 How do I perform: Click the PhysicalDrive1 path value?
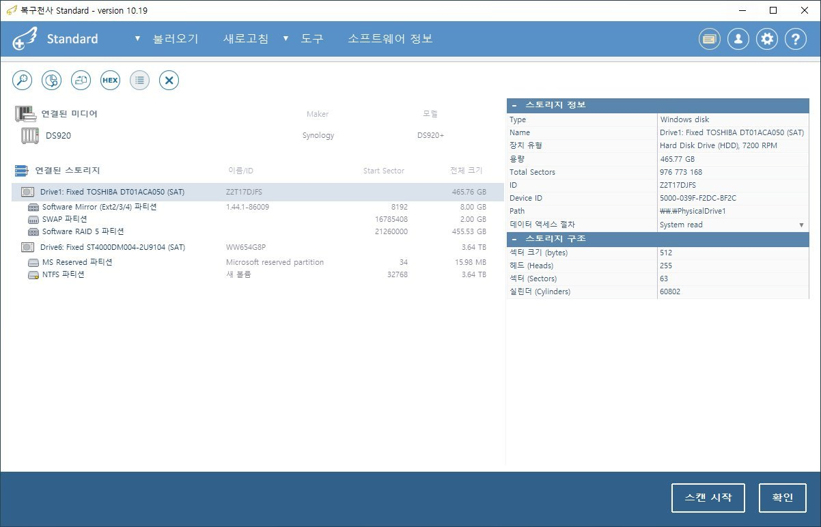(x=693, y=212)
